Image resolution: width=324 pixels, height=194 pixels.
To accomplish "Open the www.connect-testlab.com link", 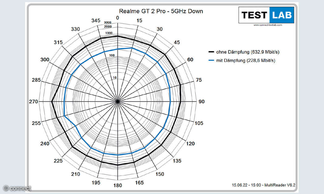I will pos(268,25).
